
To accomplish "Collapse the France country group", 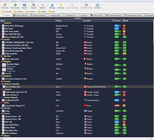I will pyautogui.click(x=0, y=113).
